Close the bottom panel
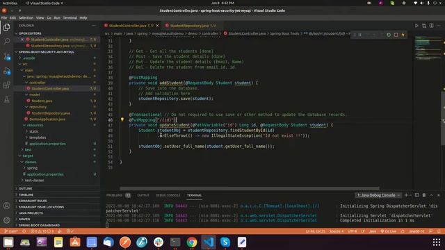This screenshot has height=250, width=445. coord(439,195)
